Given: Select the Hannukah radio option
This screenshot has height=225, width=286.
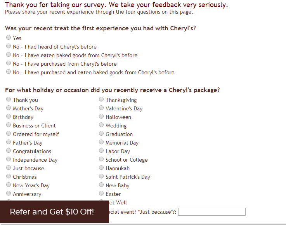Looking at the screenshot, I should point(101,168).
